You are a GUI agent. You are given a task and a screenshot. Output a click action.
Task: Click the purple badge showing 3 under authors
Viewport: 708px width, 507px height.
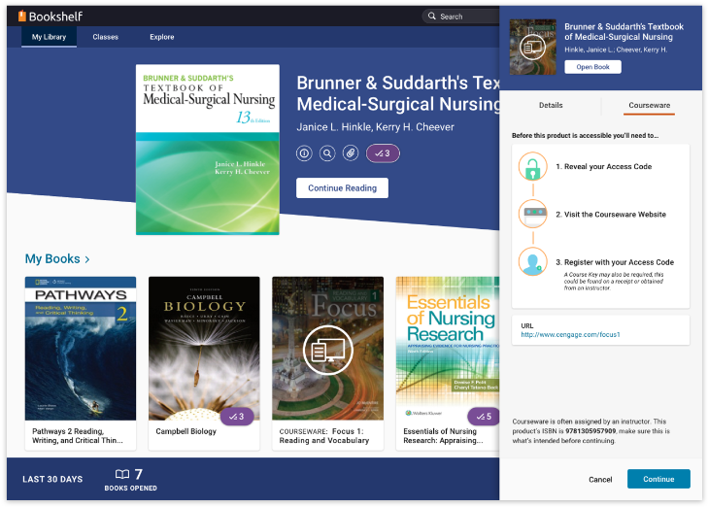(383, 153)
